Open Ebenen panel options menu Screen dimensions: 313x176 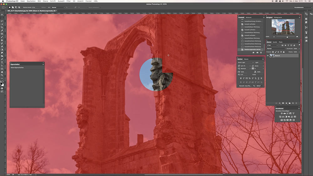click(299, 42)
